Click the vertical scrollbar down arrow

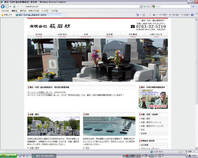tap(196, 148)
